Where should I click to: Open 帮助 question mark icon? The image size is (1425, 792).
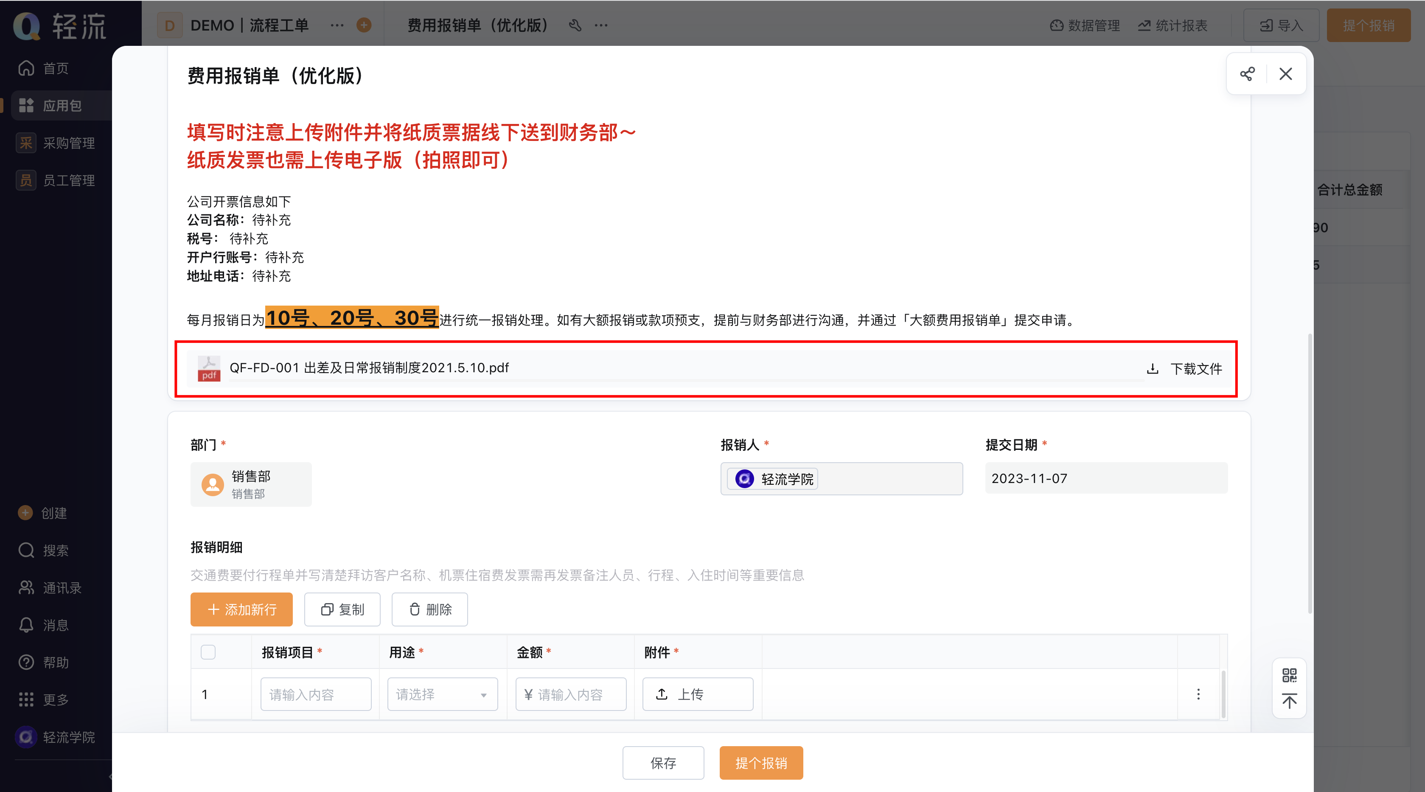click(x=26, y=662)
